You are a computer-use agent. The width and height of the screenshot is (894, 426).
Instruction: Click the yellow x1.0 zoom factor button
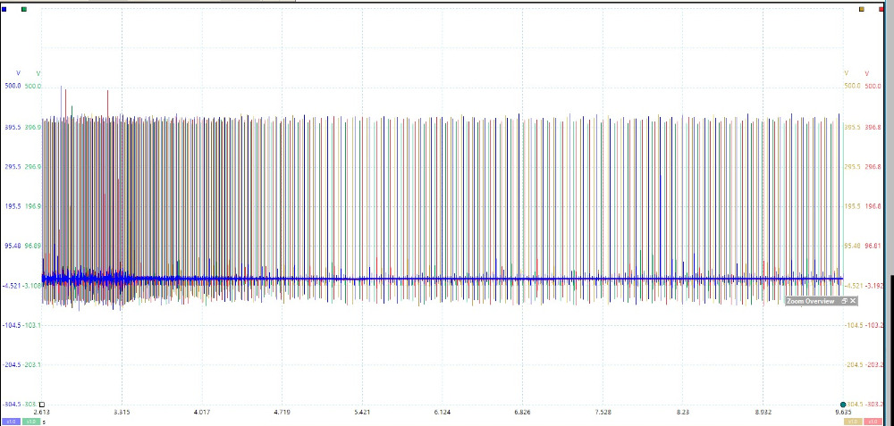click(853, 421)
